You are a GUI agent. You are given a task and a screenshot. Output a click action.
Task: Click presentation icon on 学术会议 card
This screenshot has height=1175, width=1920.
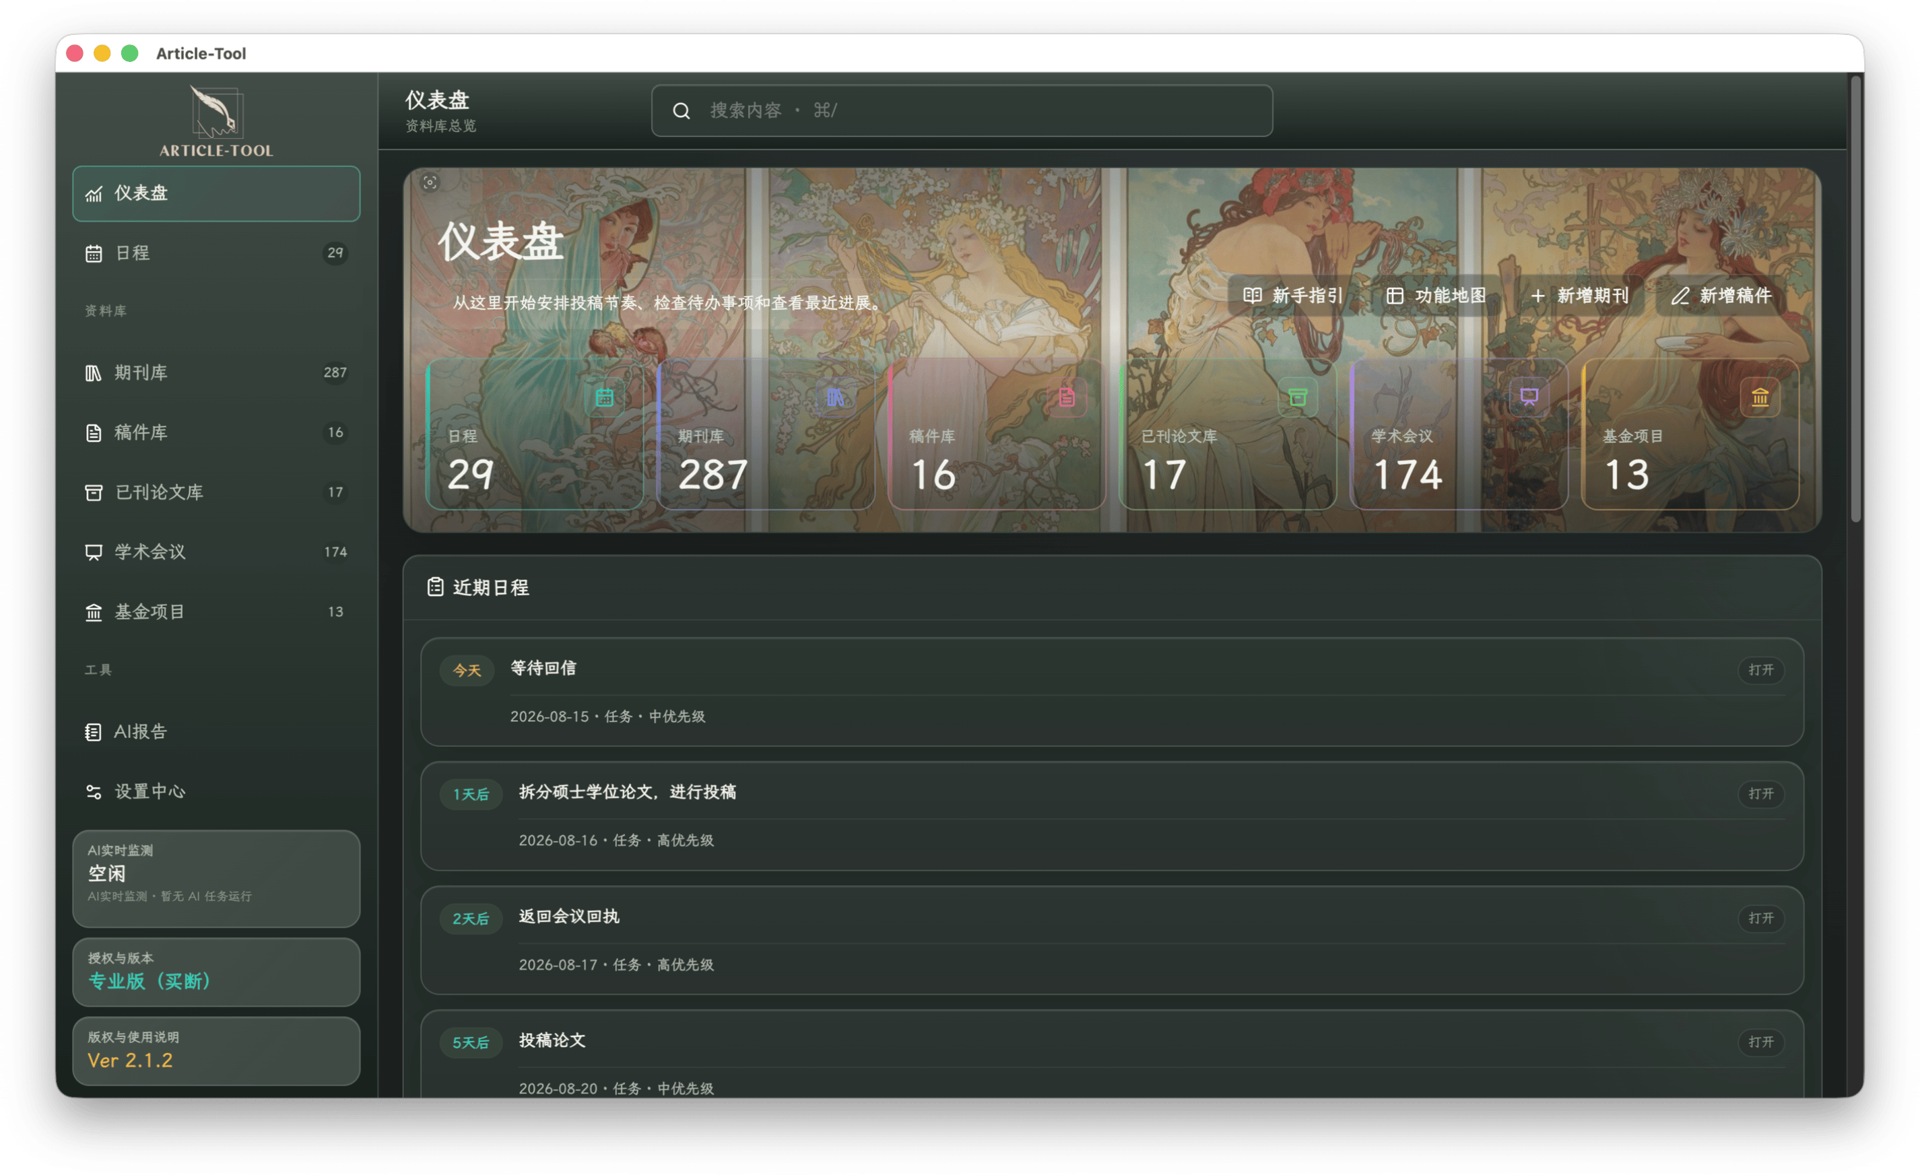(1529, 397)
